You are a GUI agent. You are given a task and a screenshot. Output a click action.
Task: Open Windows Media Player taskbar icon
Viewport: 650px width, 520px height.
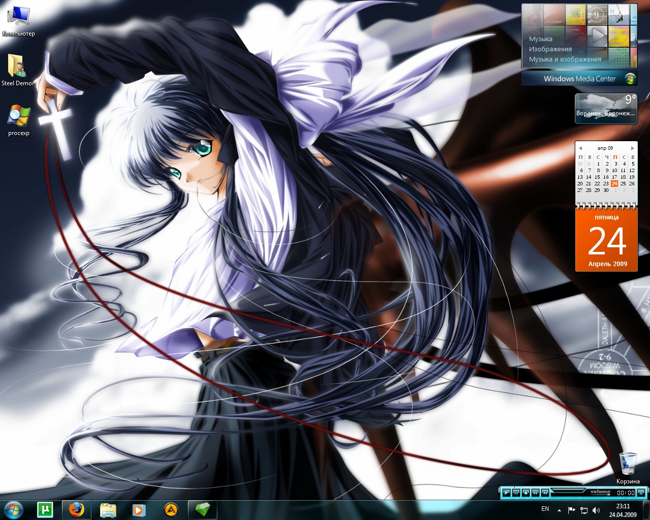pyautogui.click(x=139, y=510)
